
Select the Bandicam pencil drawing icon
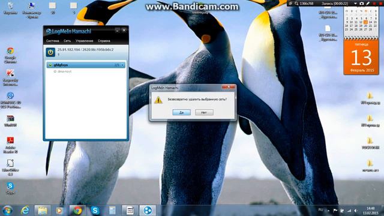368,4
